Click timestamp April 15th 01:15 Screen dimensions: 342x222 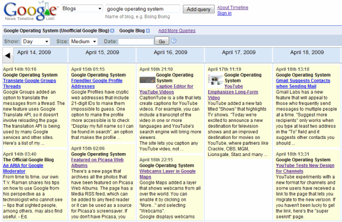(x=88, y=69)
